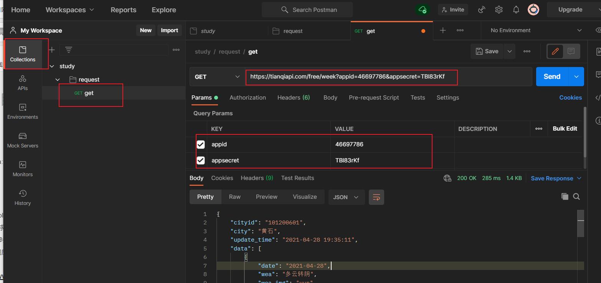This screenshot has width=601, height=283.
Task: Open the Save dropdown arrow
Action: pyautogui.click(x=509, y=51)
